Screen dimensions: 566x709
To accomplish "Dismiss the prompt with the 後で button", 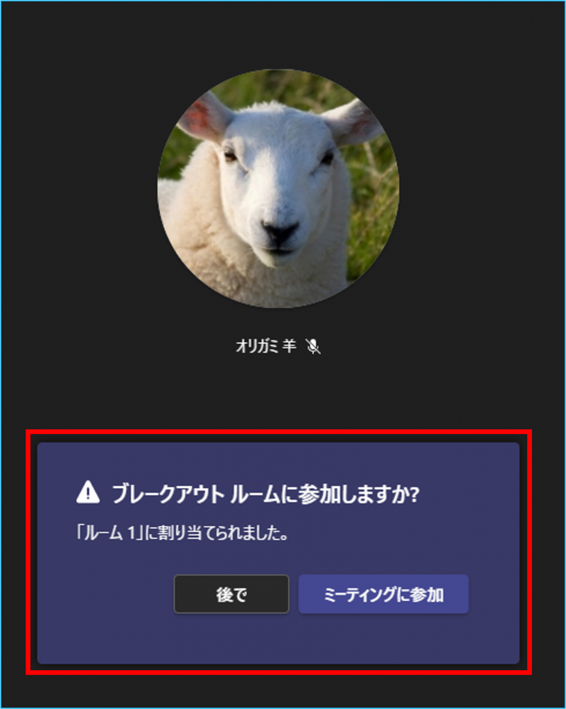I will pyautogui.click(x=231, y=594).
